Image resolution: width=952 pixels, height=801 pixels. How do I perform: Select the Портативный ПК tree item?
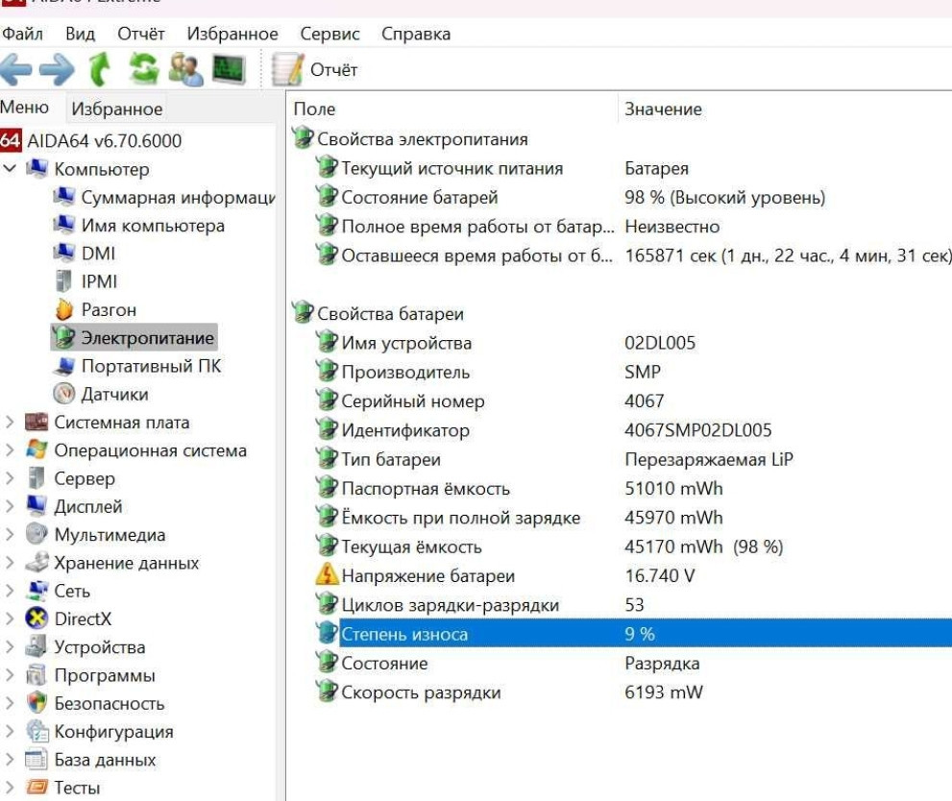pos(150,366)
